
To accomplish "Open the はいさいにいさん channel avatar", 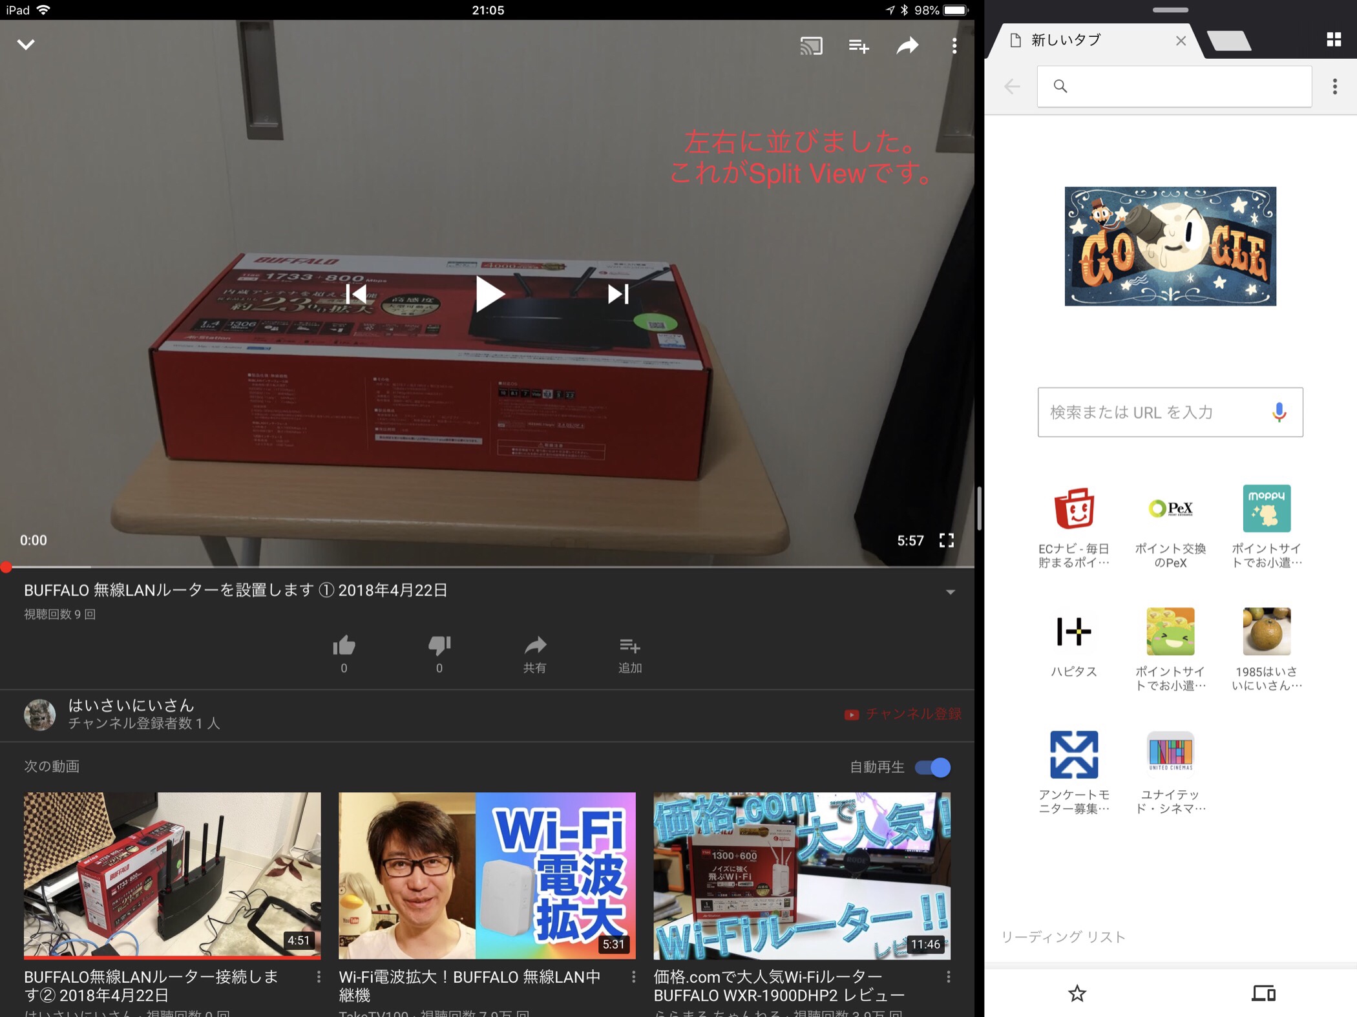I will point(40,715).
